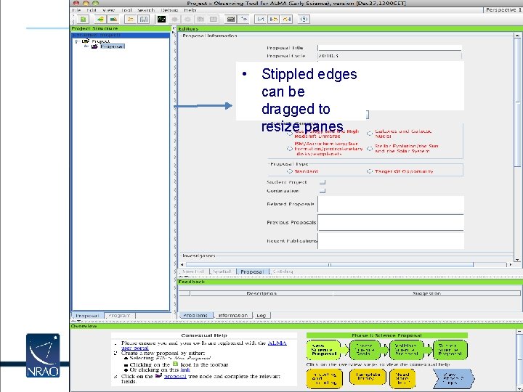523x392 pixels.
Task: Choose Target Of Opportunity proposal type
Action: point(370,171)
